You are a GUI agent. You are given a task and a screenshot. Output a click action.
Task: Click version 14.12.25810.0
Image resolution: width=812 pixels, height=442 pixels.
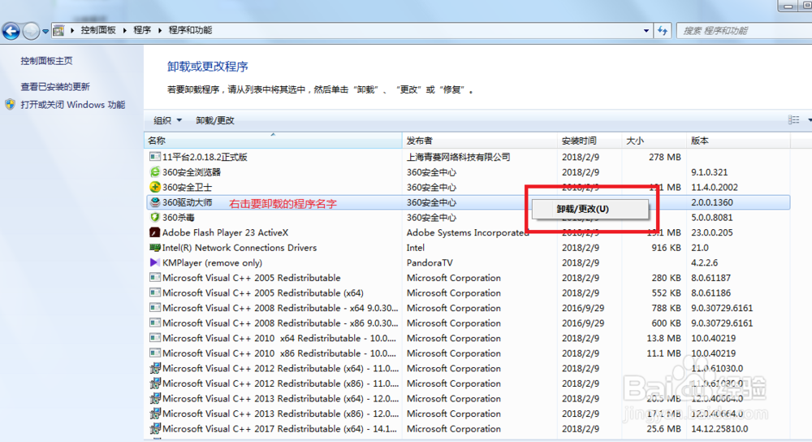pos(719,428)
